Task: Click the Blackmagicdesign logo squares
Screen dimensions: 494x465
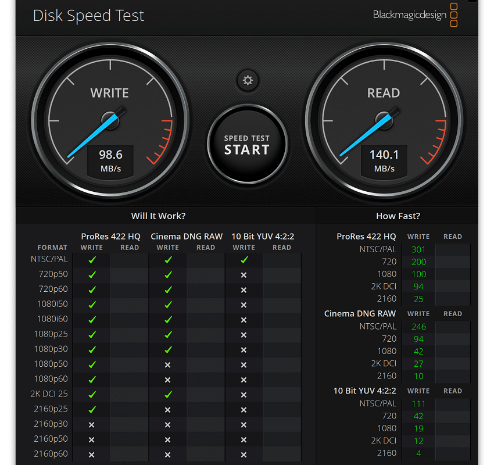Action: click(454, 15)
